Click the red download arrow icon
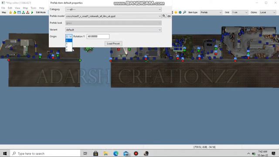The width and height of the screenshot is (279, 157). 27,13
